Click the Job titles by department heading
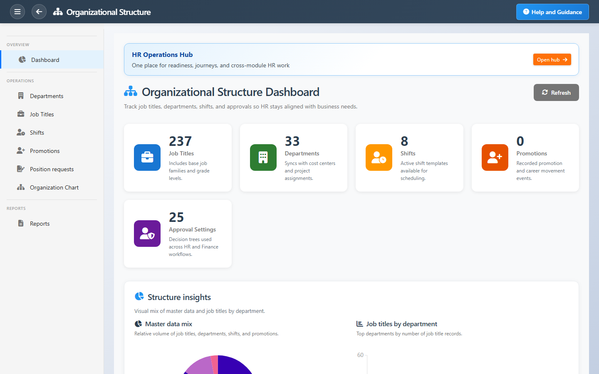The image size is (599, 374). 402,324
